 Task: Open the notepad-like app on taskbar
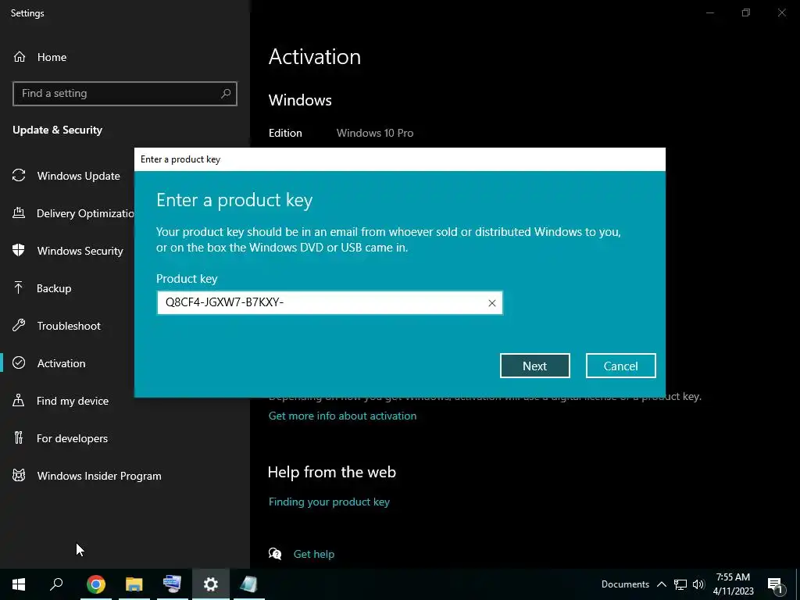click(248, 584)
